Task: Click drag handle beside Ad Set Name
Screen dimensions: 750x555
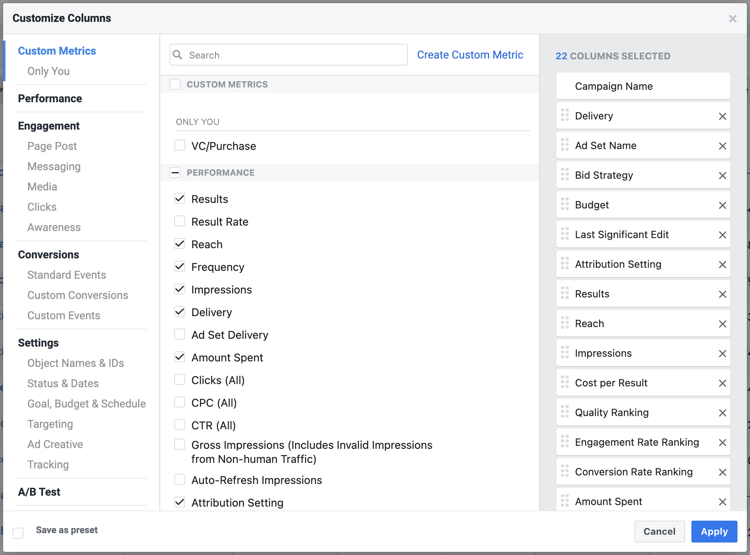Action: pyautogui.click(x=565, y=144)
